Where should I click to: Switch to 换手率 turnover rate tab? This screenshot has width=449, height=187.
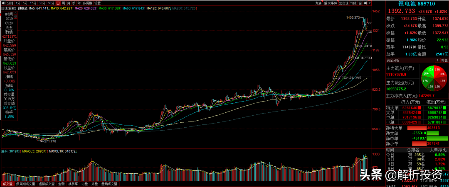click(73, 183)
